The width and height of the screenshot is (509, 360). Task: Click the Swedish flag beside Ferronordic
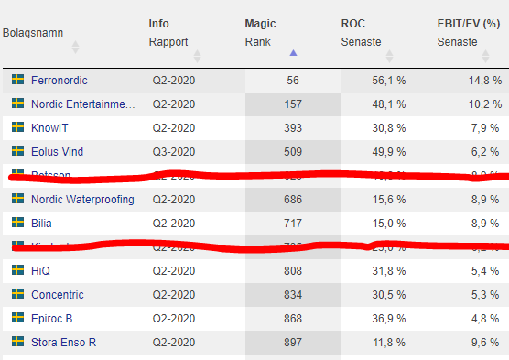point(18,80)
